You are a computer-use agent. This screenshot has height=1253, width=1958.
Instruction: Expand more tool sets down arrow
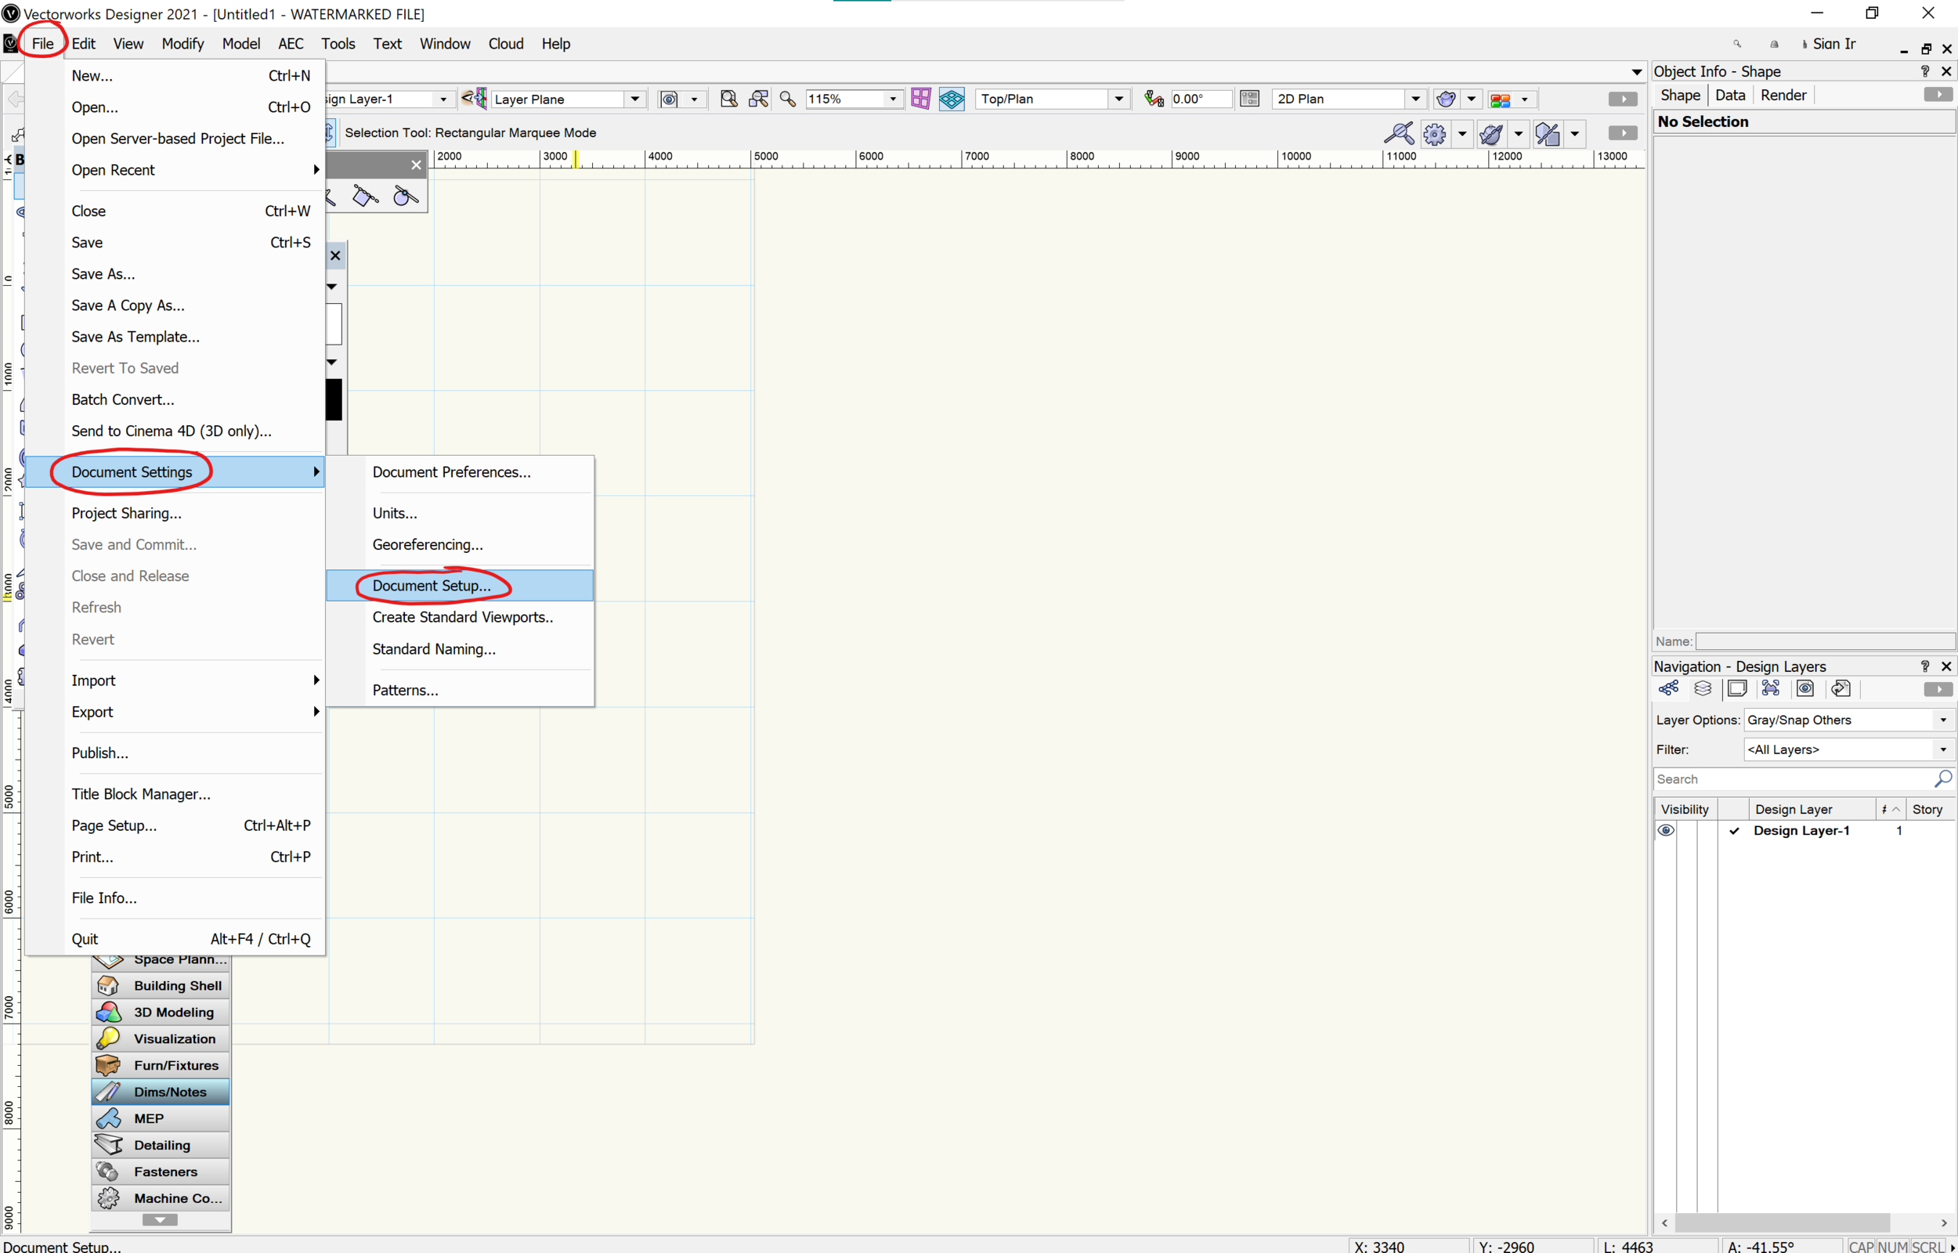tap(161, 1220)
